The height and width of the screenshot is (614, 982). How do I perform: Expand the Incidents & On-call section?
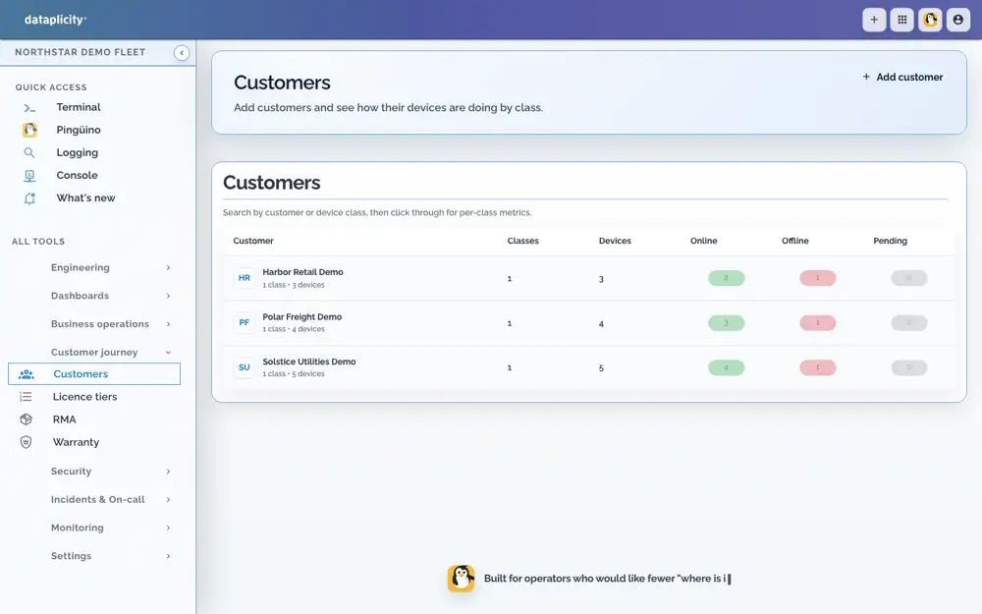110,499
